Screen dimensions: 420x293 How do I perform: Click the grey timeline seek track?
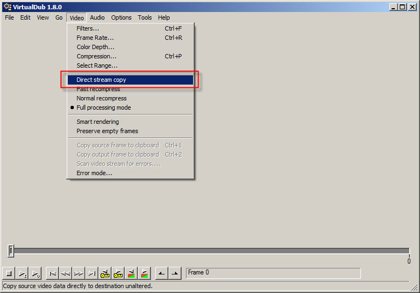(x=212, y=250)
